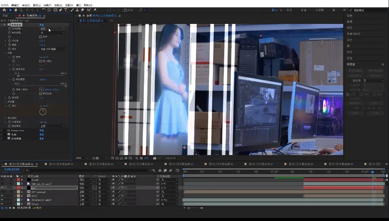Hide the [P1] layer with eye toggle

pos(2,196)
